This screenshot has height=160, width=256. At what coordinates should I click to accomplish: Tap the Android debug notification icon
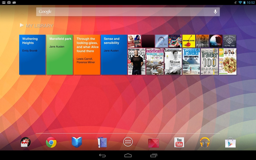pos(14,2)
